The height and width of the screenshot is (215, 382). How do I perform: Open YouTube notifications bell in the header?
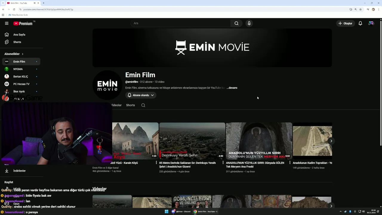point(360,23)
